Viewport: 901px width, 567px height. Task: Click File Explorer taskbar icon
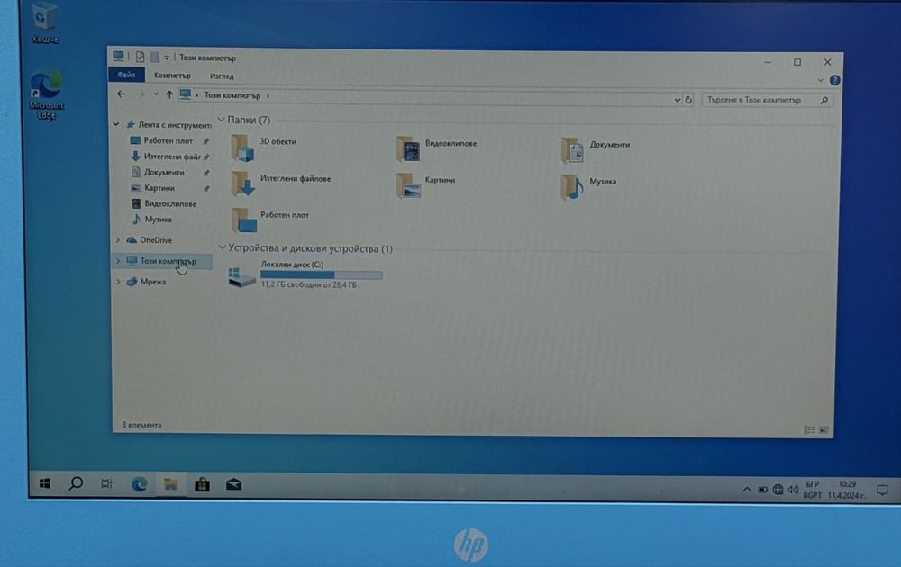(170, 484)
